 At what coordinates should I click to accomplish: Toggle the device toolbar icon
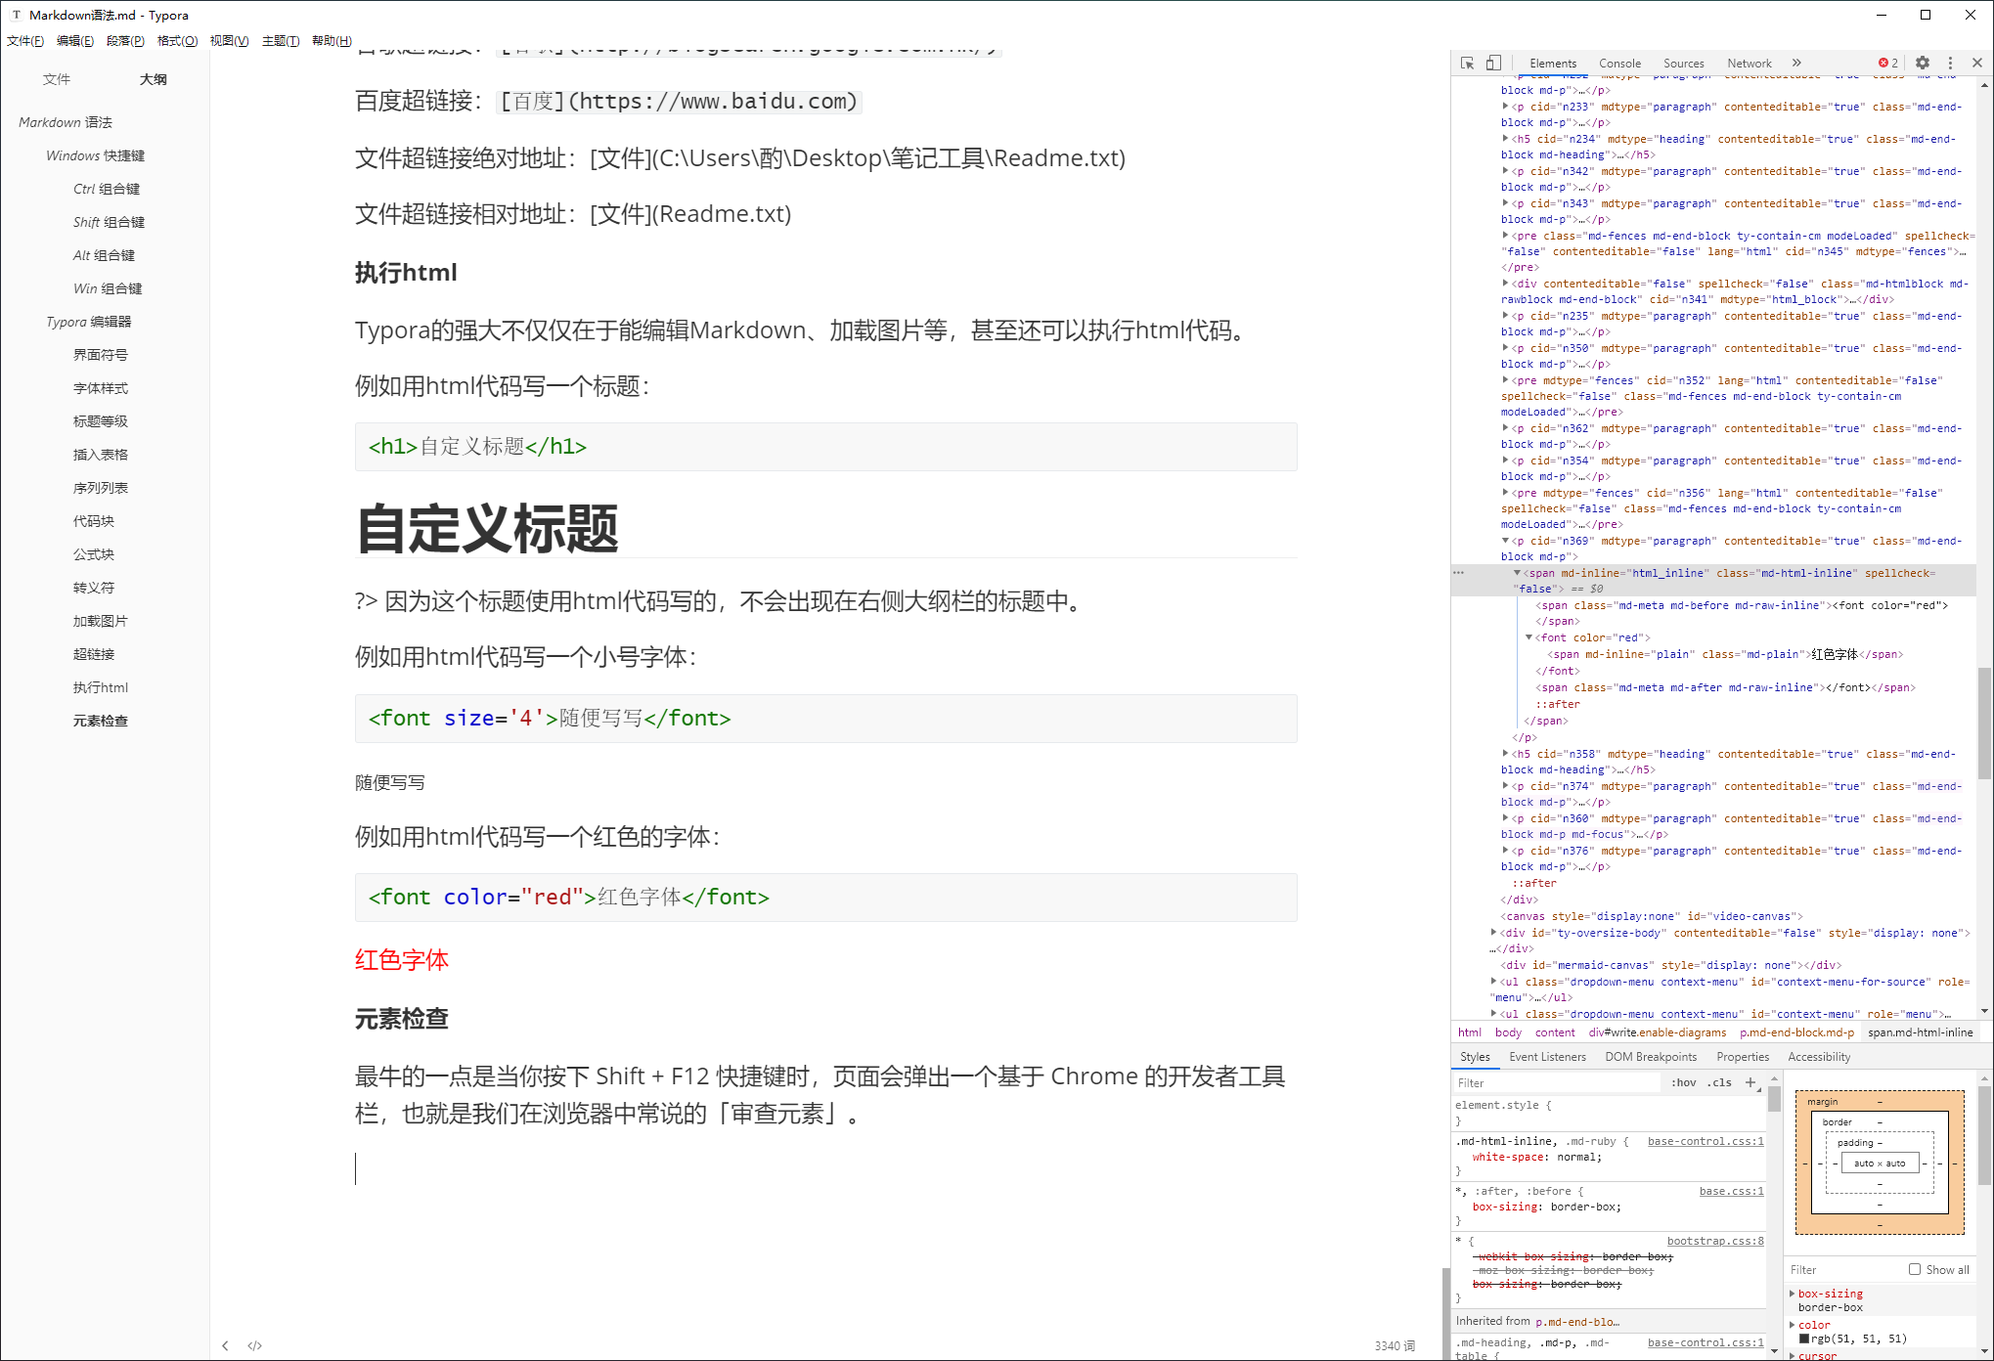point(1493,62)
